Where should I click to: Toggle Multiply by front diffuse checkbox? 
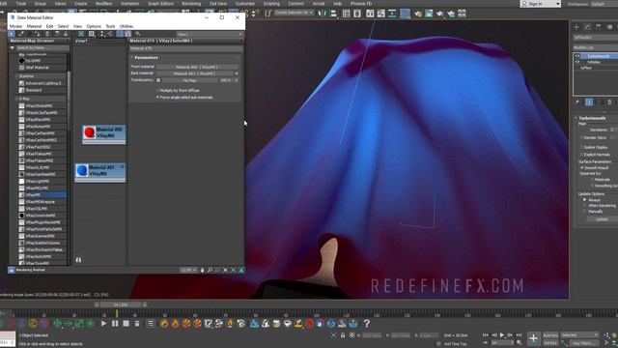(x=157, y=90)
